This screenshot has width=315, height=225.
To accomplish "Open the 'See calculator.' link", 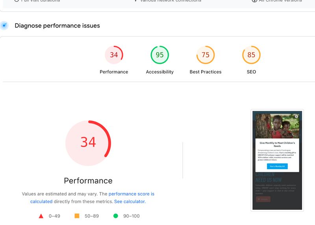I will [130, 201].
